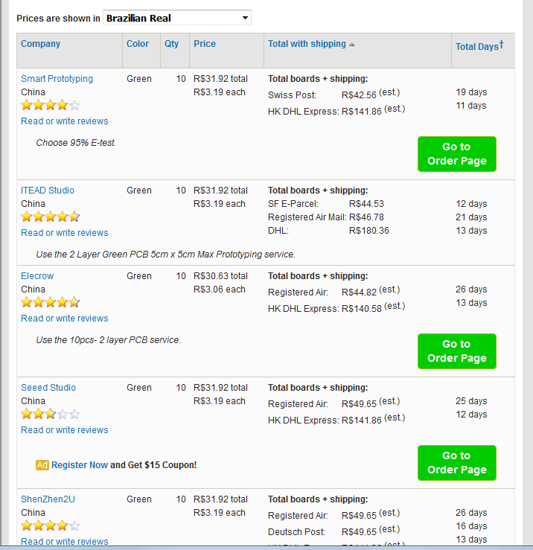Open the Smart Prototyping company link
This screenshot has width=533, height=550.
point(57,79)
